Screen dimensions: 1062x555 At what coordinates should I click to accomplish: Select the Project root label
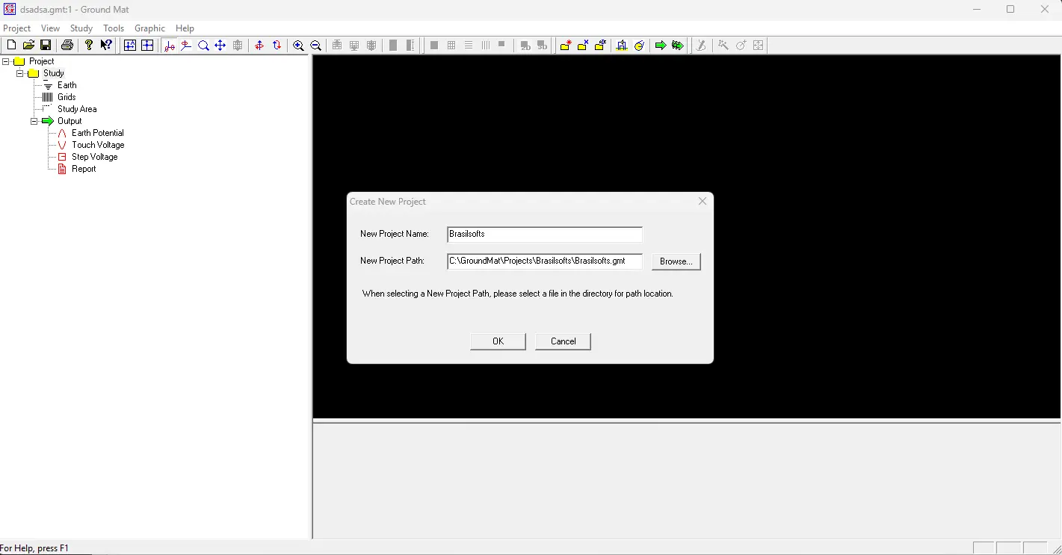coord(42,61)
